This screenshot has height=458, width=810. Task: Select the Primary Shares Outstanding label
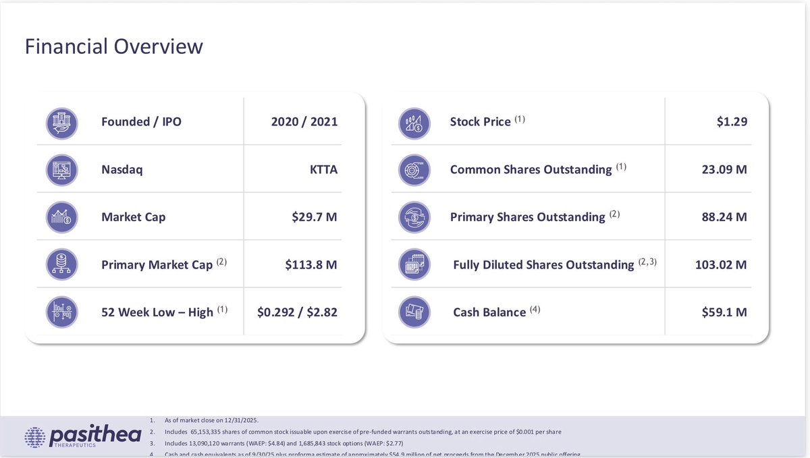point(535,217)
